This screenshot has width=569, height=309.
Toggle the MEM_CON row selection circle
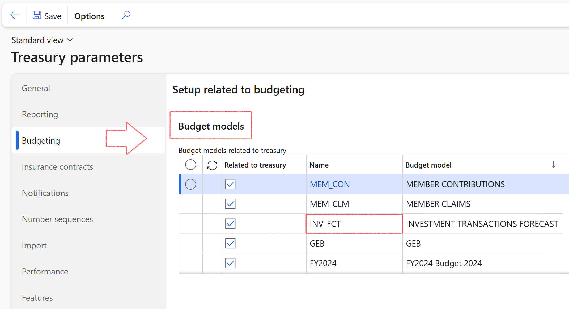pos(190,184)
